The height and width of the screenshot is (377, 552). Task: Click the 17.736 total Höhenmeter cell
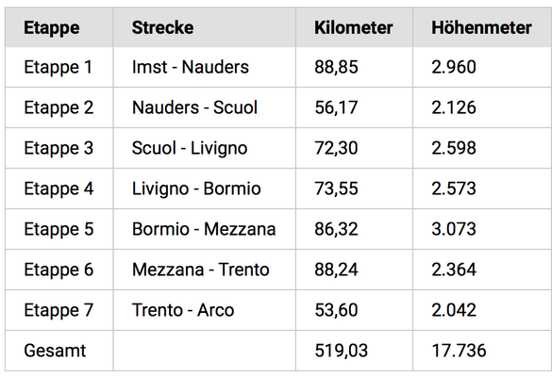pyautogui.click(x=482, y=351)
